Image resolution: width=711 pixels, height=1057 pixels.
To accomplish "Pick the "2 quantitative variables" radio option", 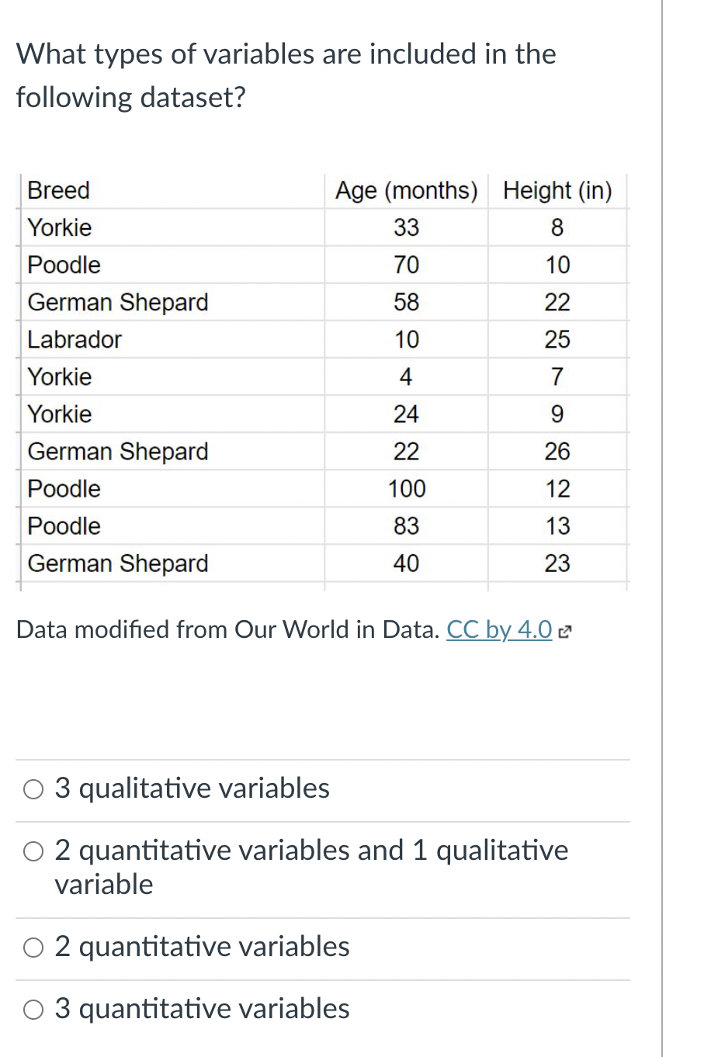I will (33, 948).
